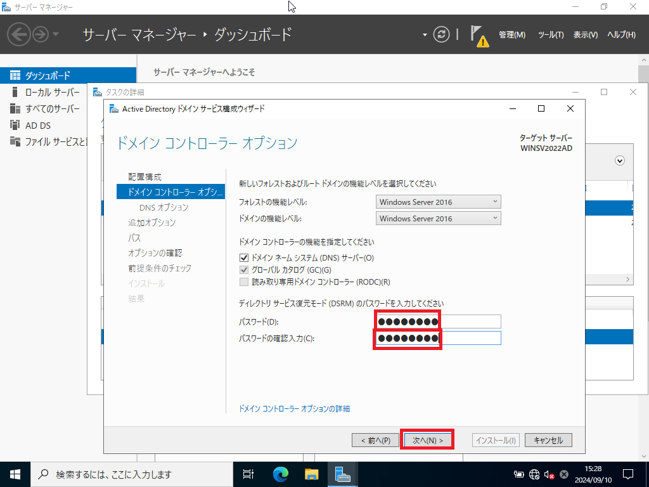
Task: Select パス step in wizard
Action: [134, 238]
